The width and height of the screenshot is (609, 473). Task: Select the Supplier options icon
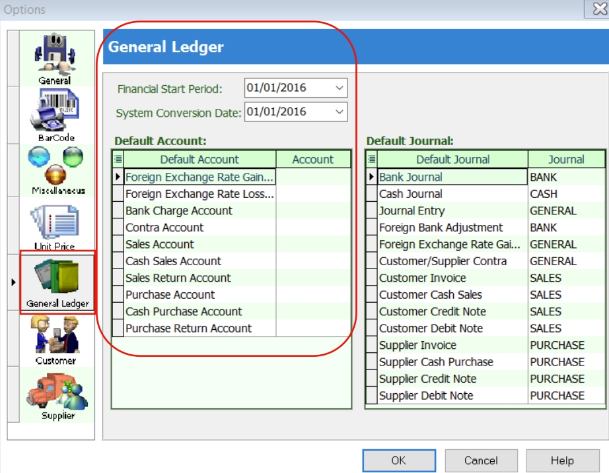[x=56, y=394]
